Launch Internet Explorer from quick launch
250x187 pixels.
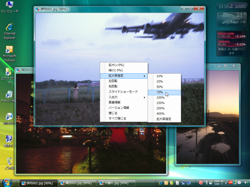(161, 183)
